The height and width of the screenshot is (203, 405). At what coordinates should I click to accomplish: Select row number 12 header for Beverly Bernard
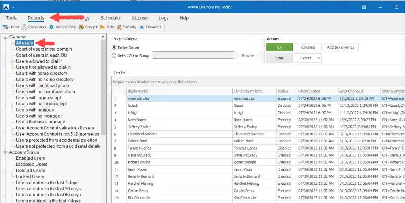click(x=119, y=176)
